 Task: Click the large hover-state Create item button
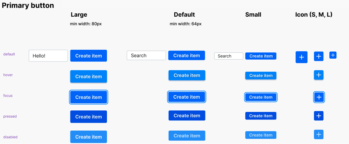(89, 77)
